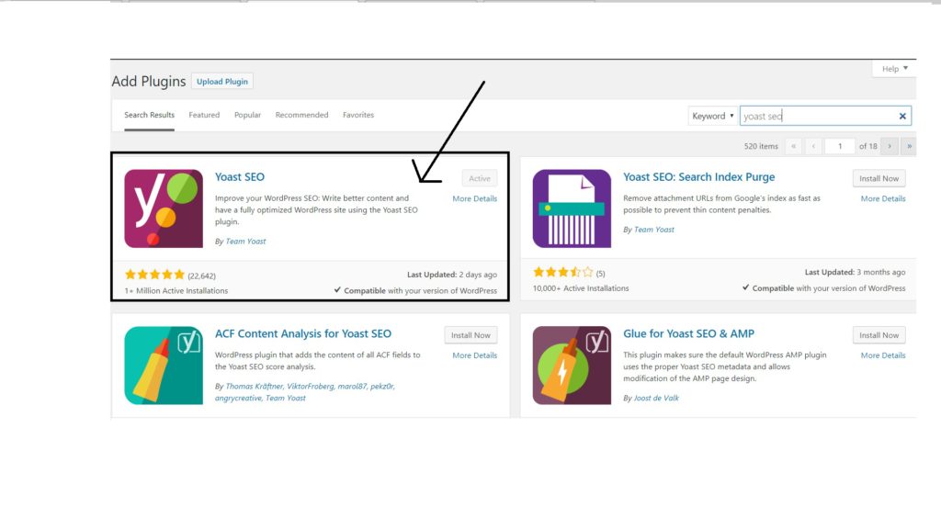Open Joost de Valk author link
Screen dimensions: 941x529
pos(656,399)
